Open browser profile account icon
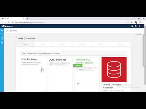 point(141,22)
